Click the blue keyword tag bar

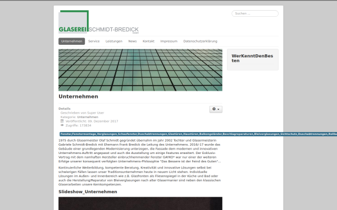tap(198, 134)
